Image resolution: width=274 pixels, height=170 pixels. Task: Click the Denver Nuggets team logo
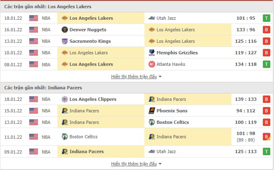click(x=64, y=30)
